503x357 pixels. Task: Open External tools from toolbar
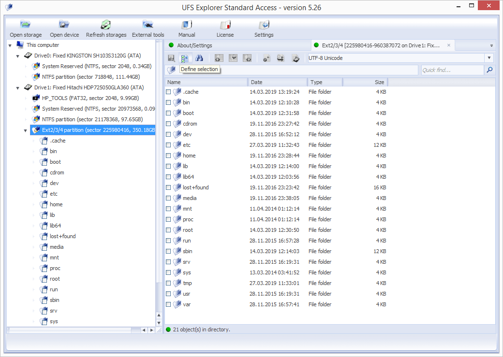tap(148, 25)
